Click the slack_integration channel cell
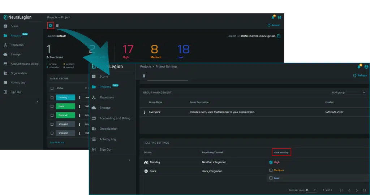Viewport: 370px width, 195px height. 212,171
